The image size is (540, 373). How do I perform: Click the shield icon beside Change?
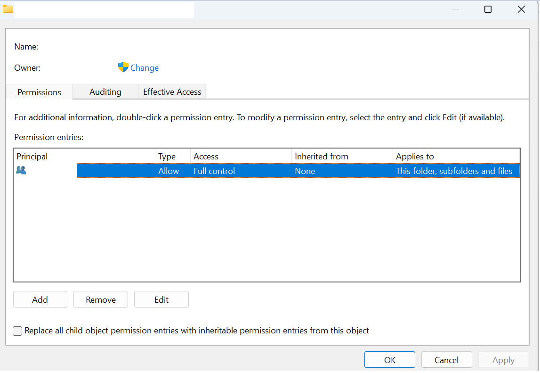[x=123, y=67]
